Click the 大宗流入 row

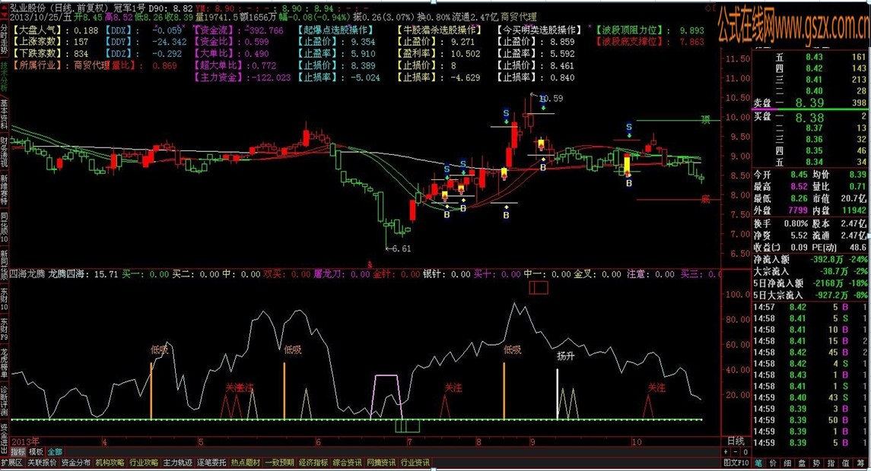point(810,271)
